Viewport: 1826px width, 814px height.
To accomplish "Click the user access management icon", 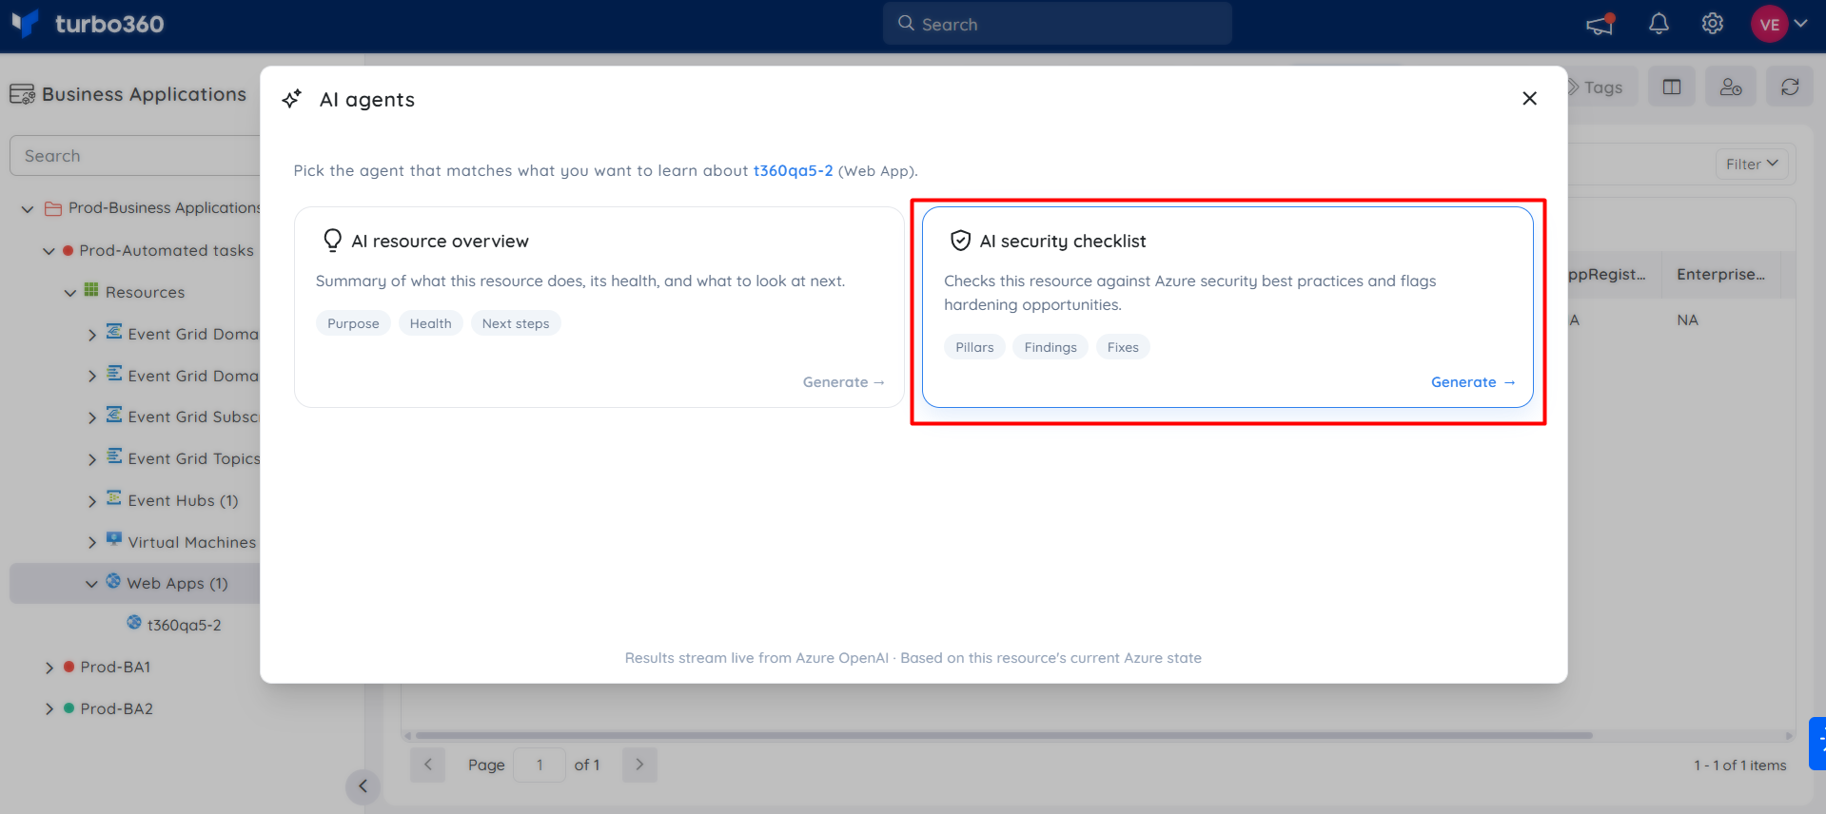I will point(1731,87).
